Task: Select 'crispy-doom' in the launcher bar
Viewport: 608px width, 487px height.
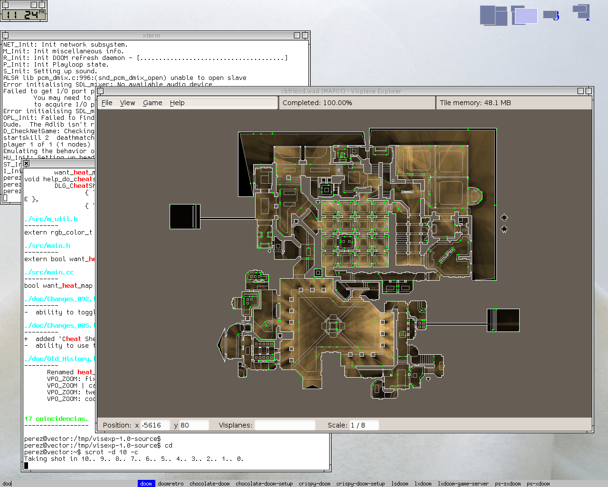Action: (314, 484)
